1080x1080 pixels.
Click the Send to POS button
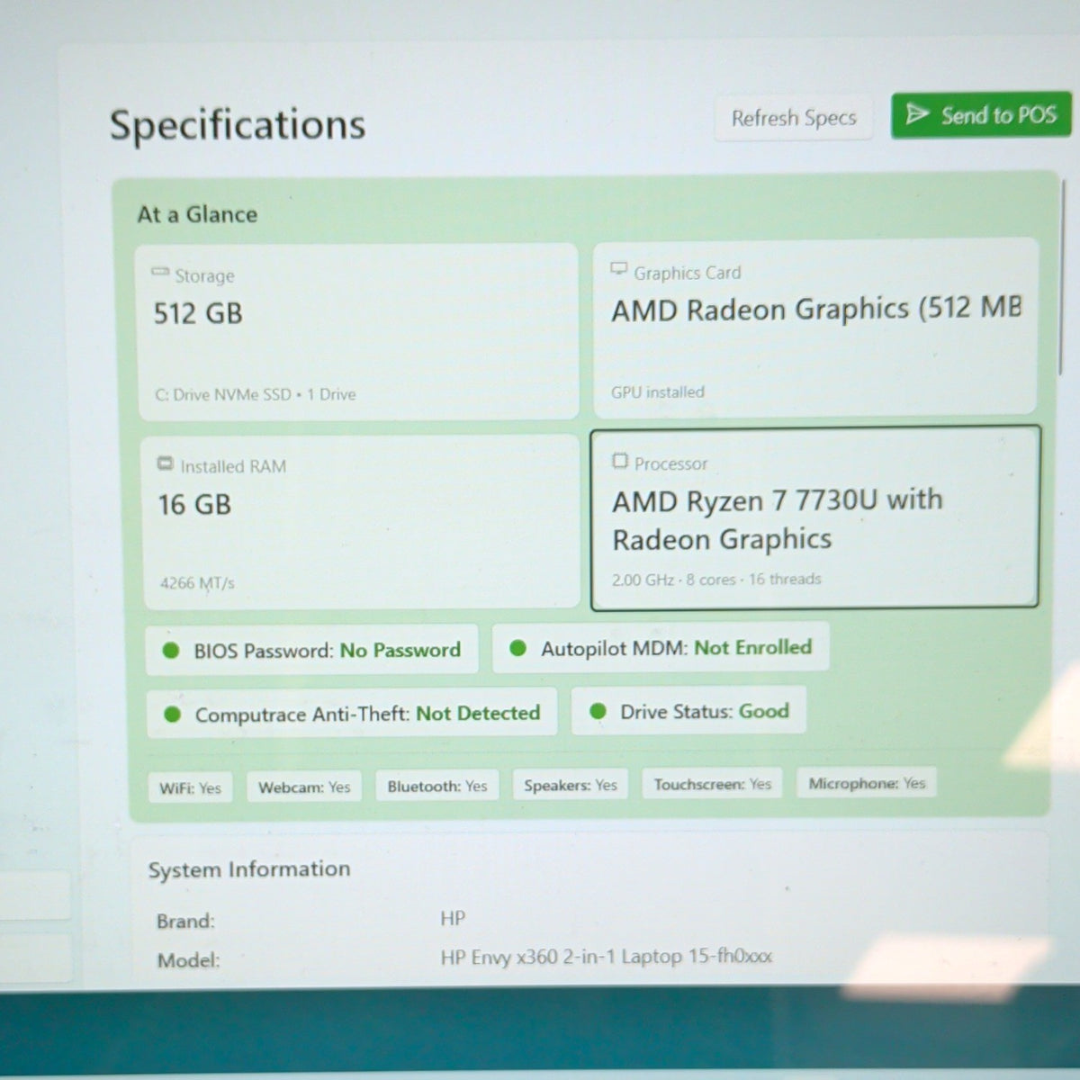pyautogui.click(x=981, y=115)
